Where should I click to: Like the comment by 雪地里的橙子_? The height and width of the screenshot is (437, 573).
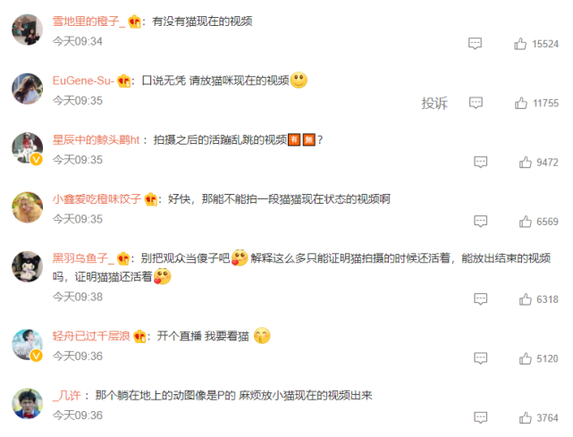(520, 44)
